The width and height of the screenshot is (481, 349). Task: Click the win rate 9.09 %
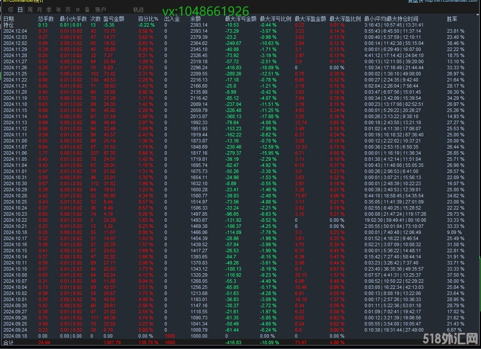[454, 232]
